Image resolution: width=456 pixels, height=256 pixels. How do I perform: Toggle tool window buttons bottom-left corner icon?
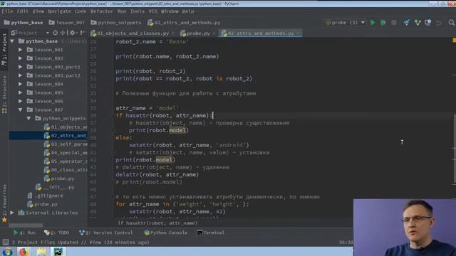[5, 242]
